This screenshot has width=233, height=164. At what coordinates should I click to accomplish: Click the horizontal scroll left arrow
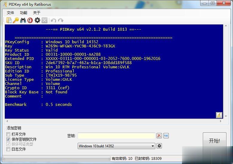(7, 121)
